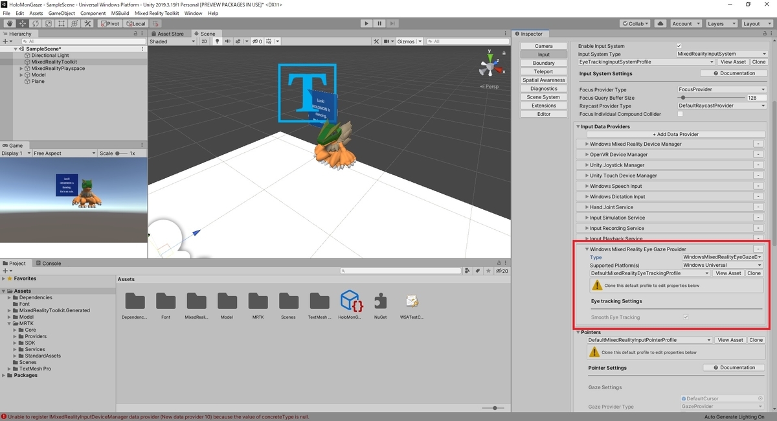
Task: Open the Component menu
Action: pyautogui.click(x=93, y=13)
